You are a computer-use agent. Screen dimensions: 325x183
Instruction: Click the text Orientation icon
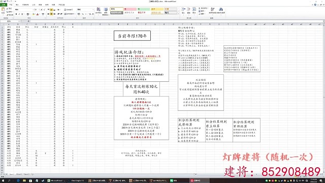pos(59,10)
